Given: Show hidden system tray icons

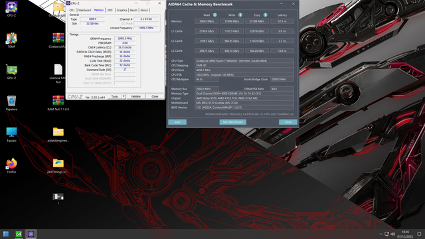Looking at the screenshot, I should tap(381, 234).
